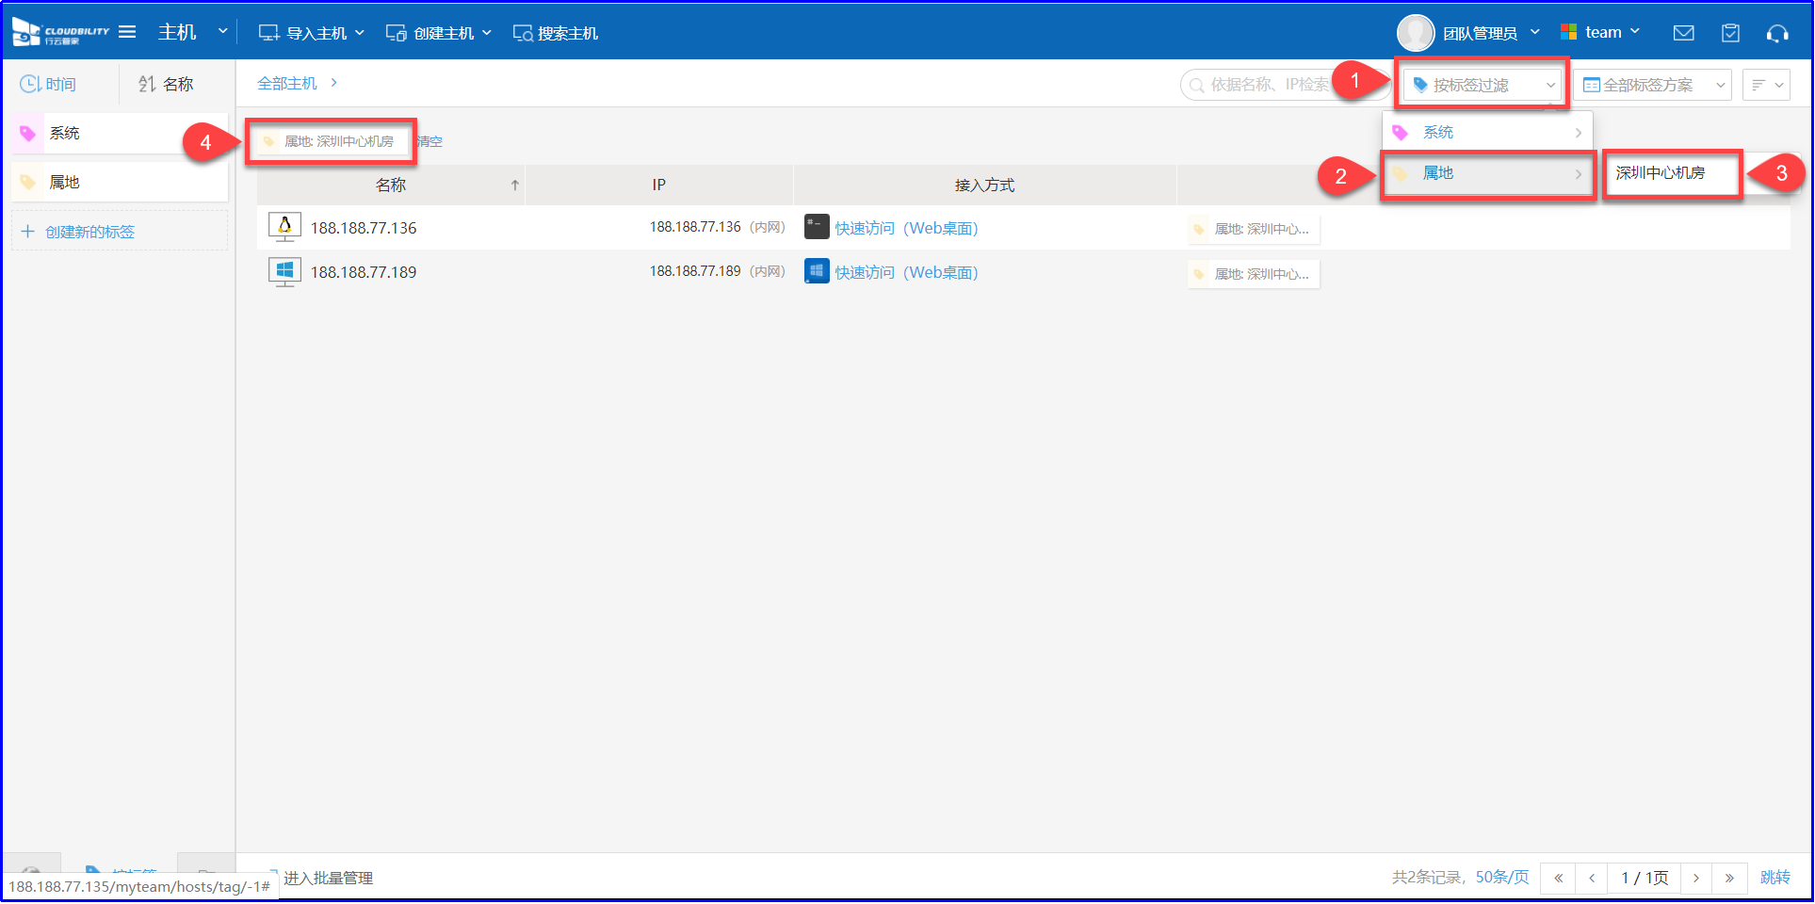Click 清空 to clear tag filter

tap(430, 141)
